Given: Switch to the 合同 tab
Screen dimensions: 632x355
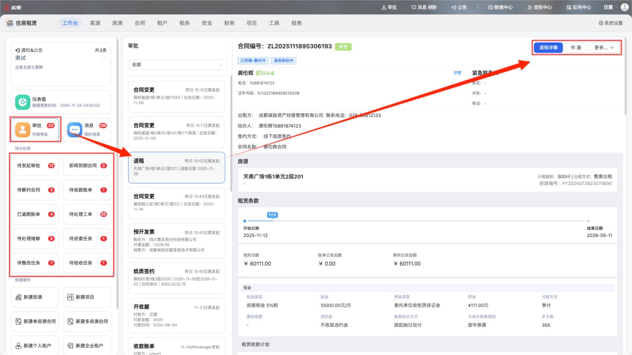Looking at the screenshot, I should coord(140,23).
